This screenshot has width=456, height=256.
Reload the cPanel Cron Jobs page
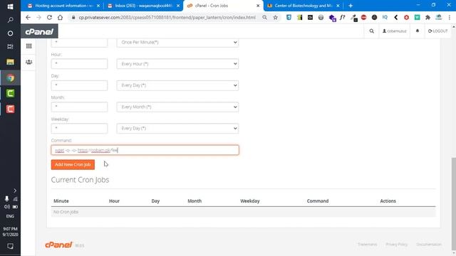point(49,17)
